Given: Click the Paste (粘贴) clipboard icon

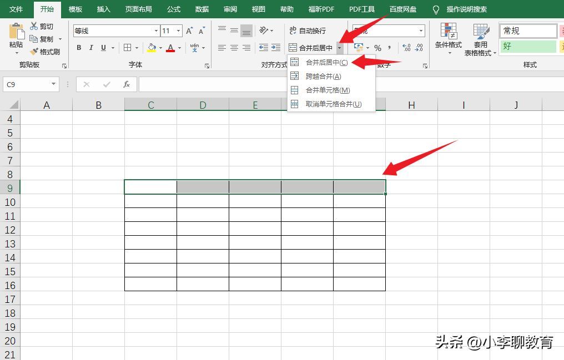Looking at the screenshot, I should point(16,31).
